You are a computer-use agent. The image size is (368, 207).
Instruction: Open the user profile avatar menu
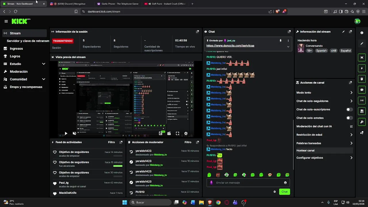[x=357, y=21]
